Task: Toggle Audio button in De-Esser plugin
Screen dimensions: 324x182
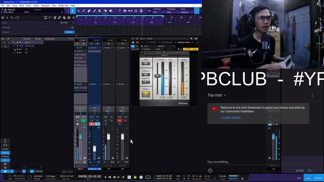Action: pyautogui.click(x=146, y=63)
